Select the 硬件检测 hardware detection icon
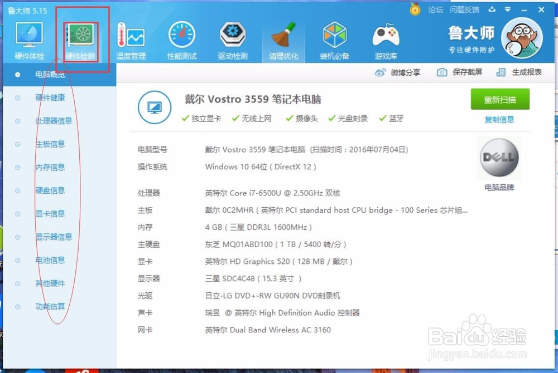The image size is (558, 373). pos(81,35)
